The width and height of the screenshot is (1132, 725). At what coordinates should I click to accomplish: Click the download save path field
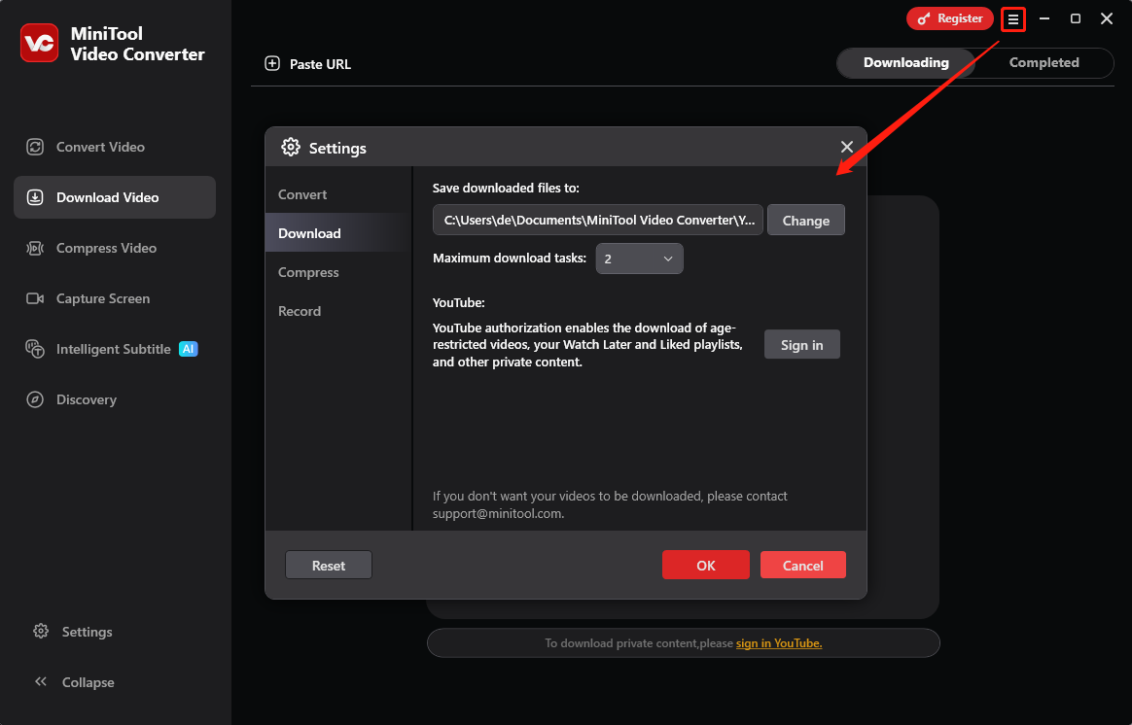[x=598, y=220]
